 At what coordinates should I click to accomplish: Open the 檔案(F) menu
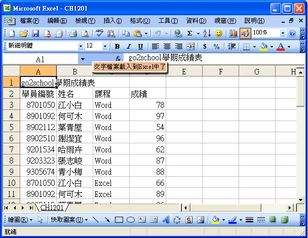[29, 21]
